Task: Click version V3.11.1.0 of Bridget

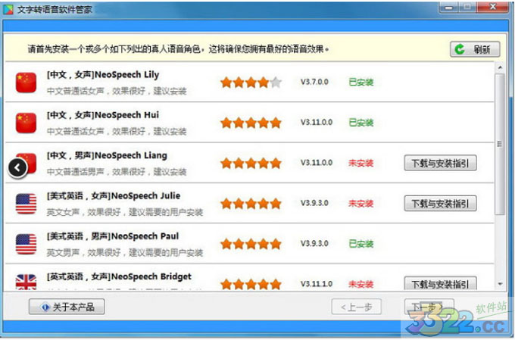Action: pyautogui.click(x=317, y=284)
